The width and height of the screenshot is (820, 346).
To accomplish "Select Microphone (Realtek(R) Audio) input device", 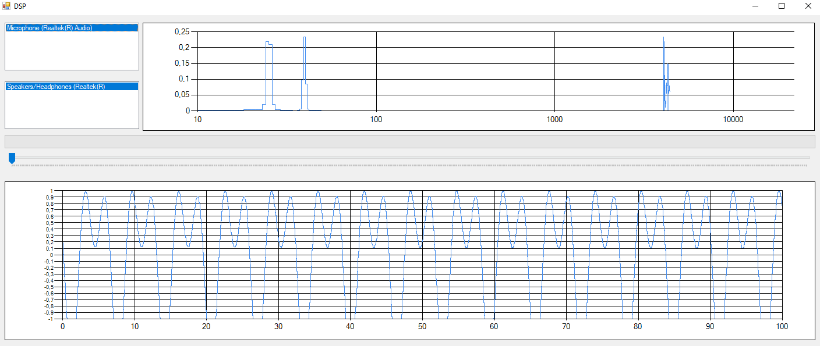I will 72,28.
